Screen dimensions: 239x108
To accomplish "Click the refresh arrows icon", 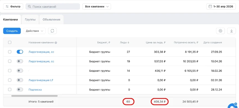I will click(x=52, y=31).
